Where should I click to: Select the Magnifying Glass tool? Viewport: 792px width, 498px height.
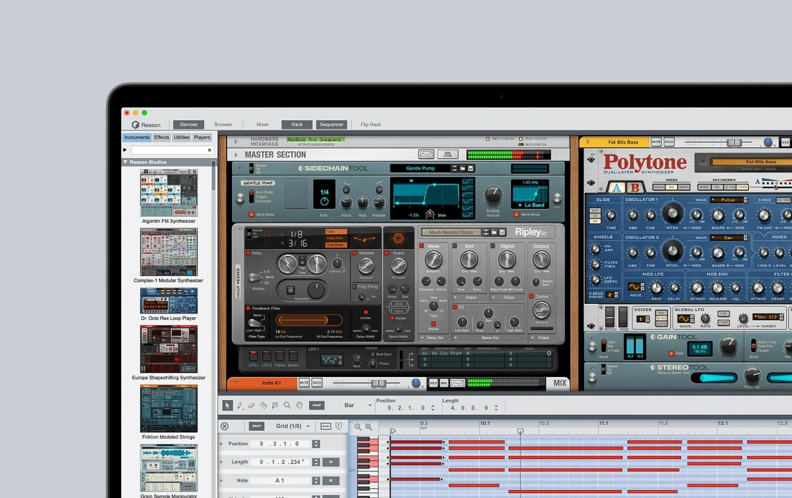coord(287,406)
